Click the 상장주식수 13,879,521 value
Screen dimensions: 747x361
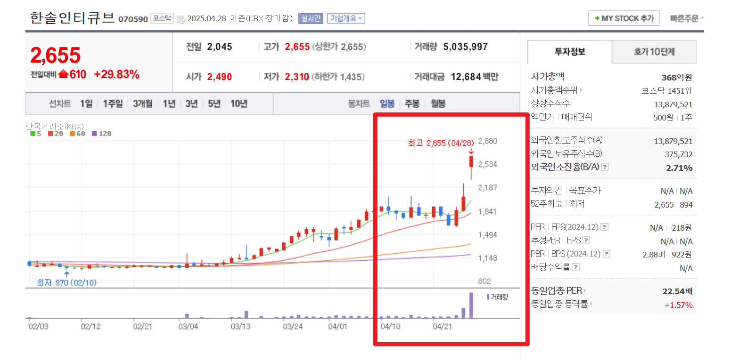tap(673, 104)
